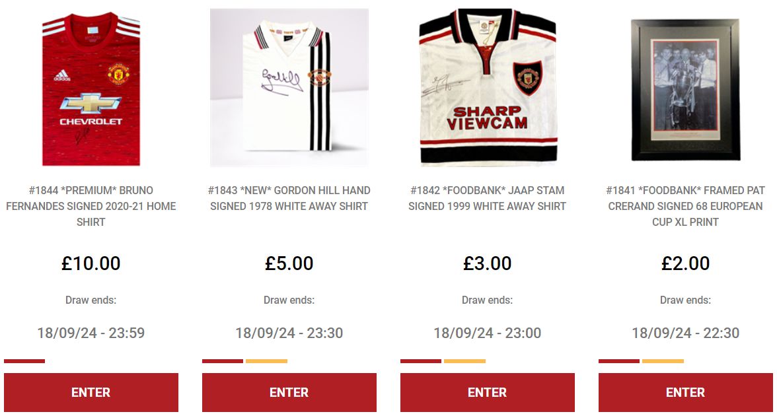Click ENTER for the Jaap Stam draw
This screenshot has width=777, height=414.
[x=488, y=392]
